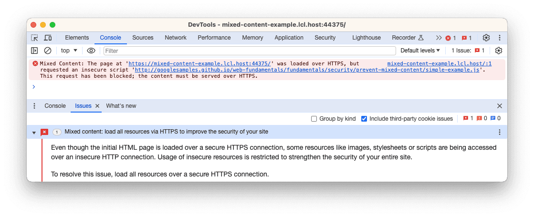Collapse the Mixed content issue row
534x217 pixels.
click(34, 132)
